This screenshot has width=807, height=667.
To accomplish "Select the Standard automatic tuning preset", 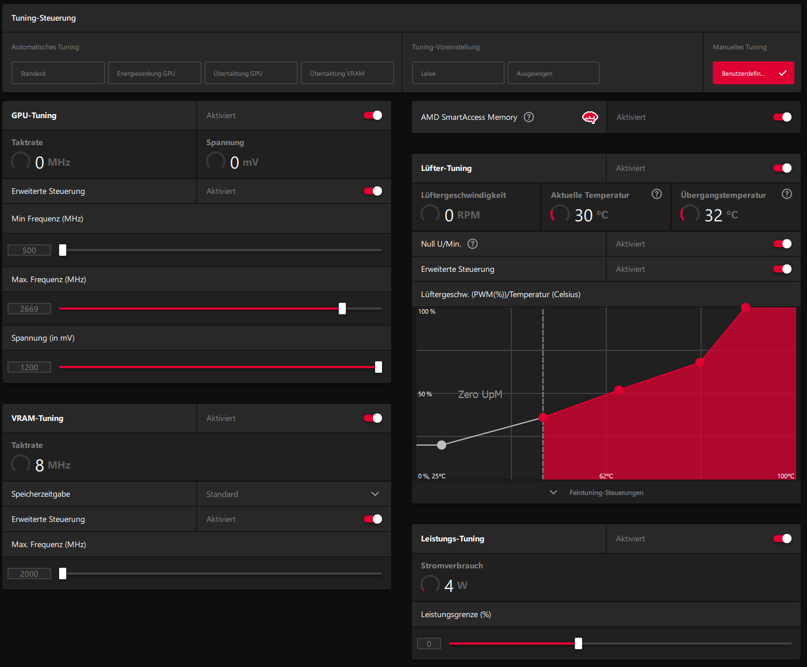I will click(x=58, y=73).
